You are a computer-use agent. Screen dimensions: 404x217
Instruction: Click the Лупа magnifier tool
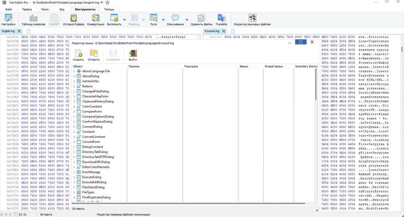153,20
